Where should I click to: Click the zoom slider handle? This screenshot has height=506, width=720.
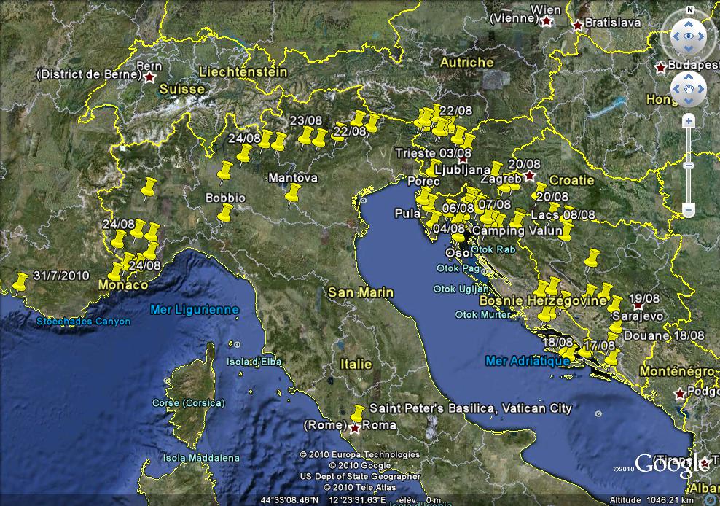click(x=689, y=166)
